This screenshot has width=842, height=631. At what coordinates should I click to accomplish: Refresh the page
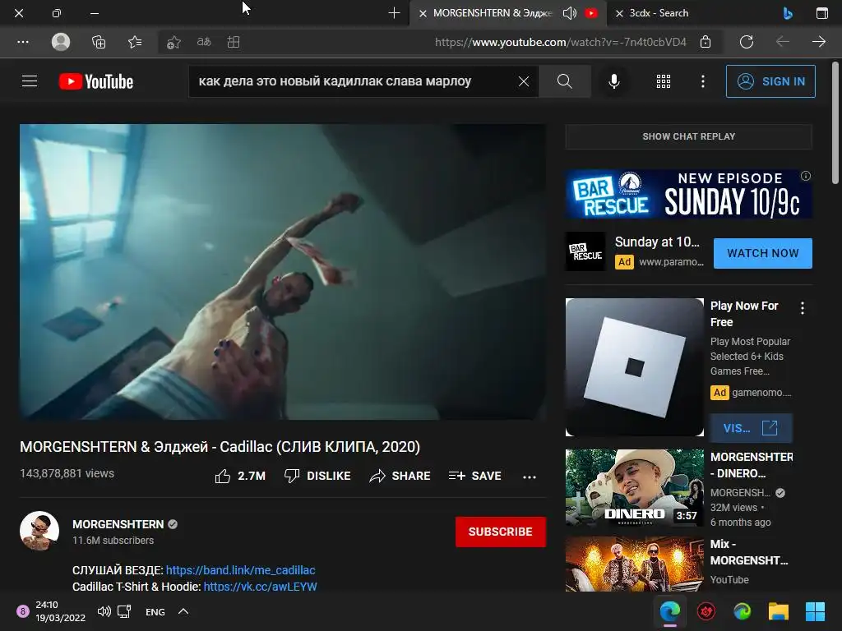[747, 42]
